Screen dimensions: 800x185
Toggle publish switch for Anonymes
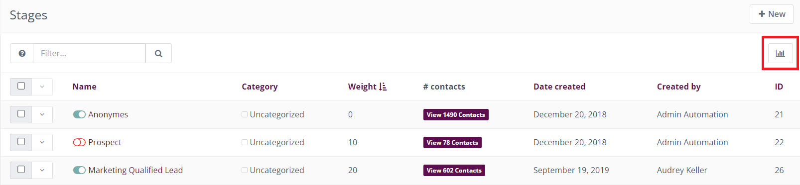(x=79, y=114)
